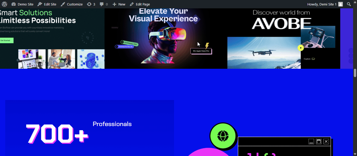Play the drone video with yellow button
Image resolution: width=357 pixels, height=156 pixels.
pos(301,48)
